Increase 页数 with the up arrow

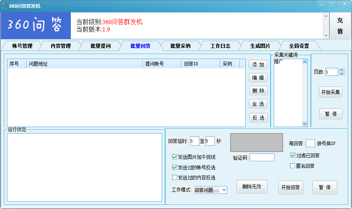pyautogui.click(x=342, y=70)
